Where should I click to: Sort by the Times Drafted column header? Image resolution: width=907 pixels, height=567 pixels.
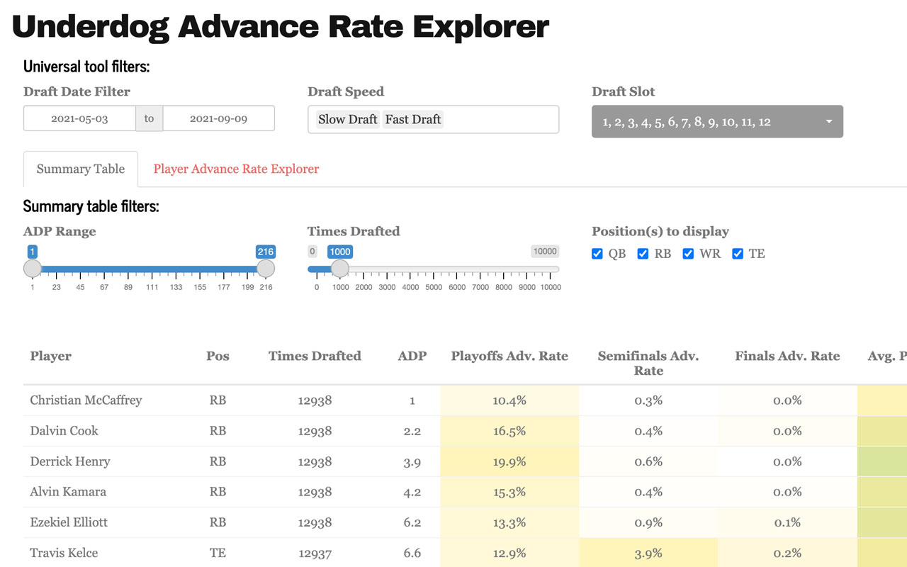pyautogui.click(x=315, y=356)
